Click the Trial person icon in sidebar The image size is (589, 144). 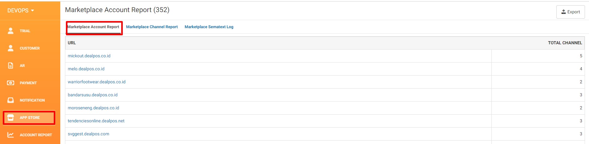11,31
